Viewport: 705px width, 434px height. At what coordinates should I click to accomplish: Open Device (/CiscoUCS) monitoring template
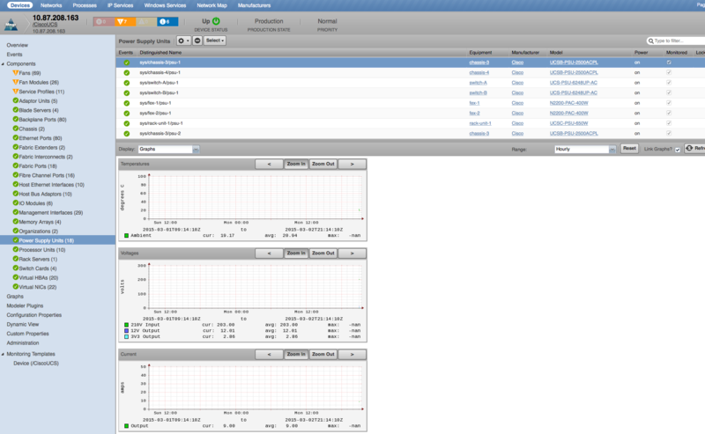pos(36,364)
